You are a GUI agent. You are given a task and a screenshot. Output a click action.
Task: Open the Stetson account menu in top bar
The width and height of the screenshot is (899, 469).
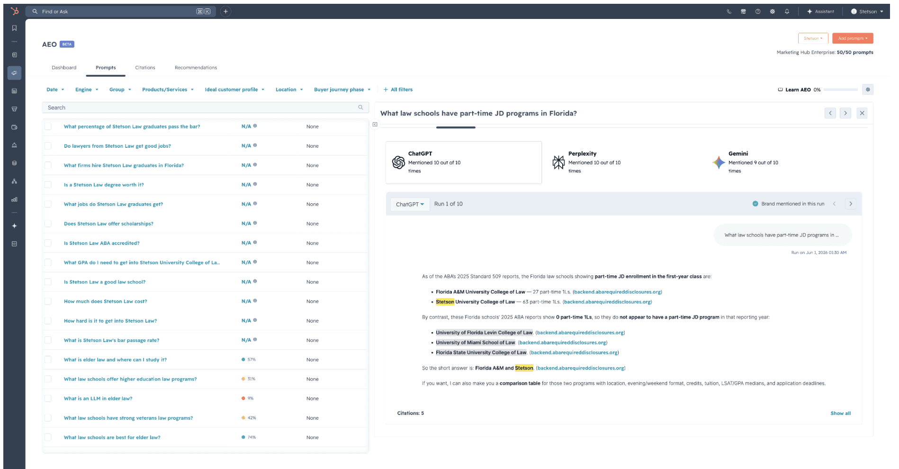[867, 11]
